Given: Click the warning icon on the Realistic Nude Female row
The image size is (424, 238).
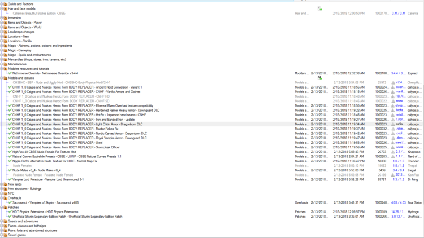Looking at the screenshot, I should 393,175.
